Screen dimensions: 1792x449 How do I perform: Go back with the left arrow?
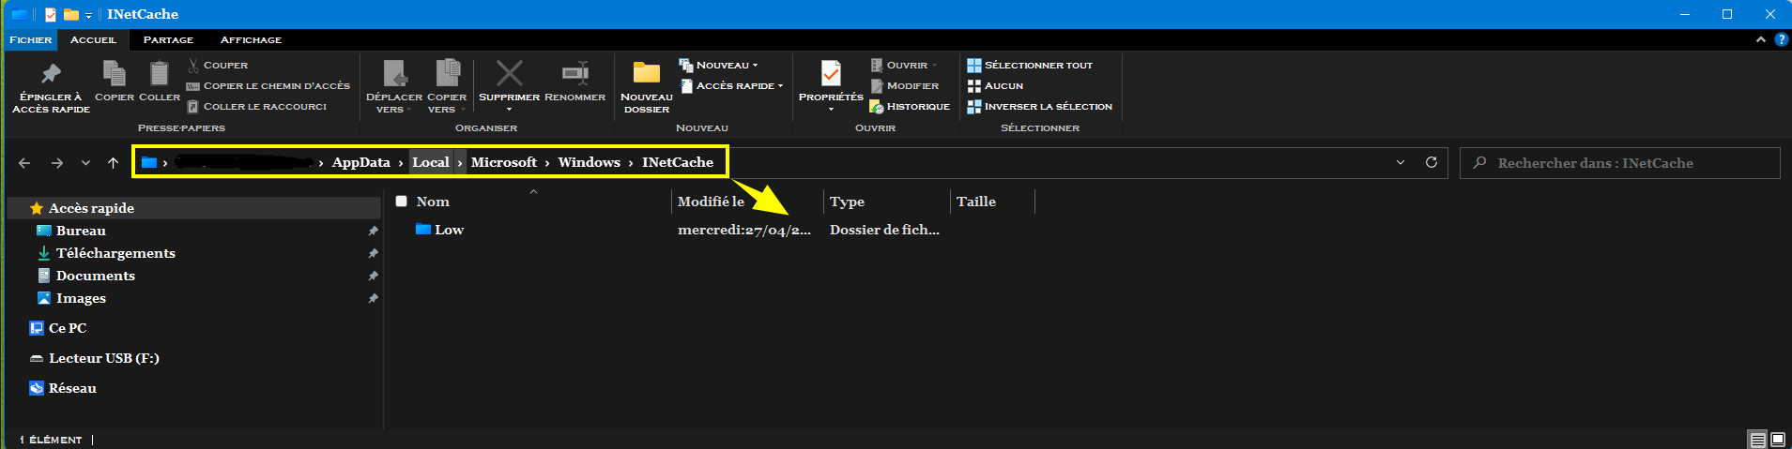25,163
